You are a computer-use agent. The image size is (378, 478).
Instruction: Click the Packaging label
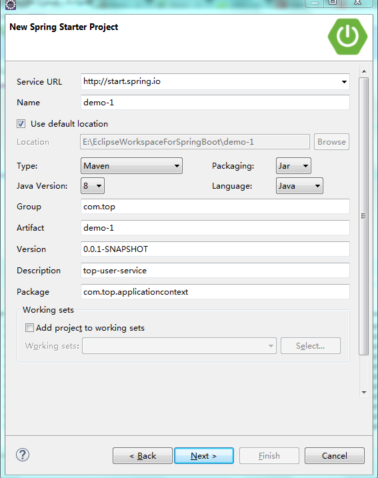[233, 166]
